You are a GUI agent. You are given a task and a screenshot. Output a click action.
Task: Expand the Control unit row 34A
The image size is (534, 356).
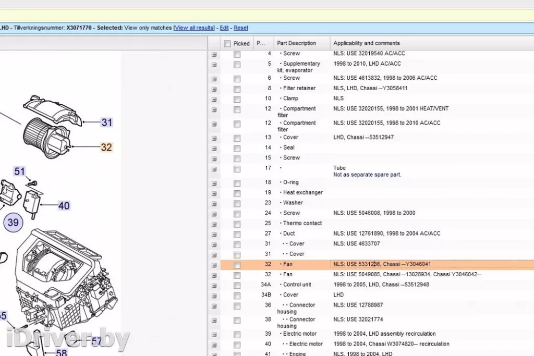(x=214, y=285)
